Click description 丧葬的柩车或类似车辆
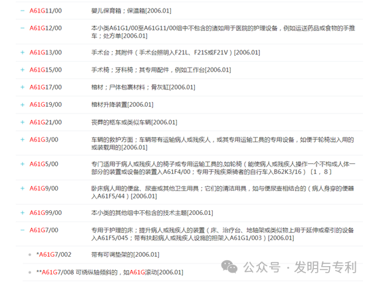The width and height of the screenshot is (371, 286). [x=134, y=122]
